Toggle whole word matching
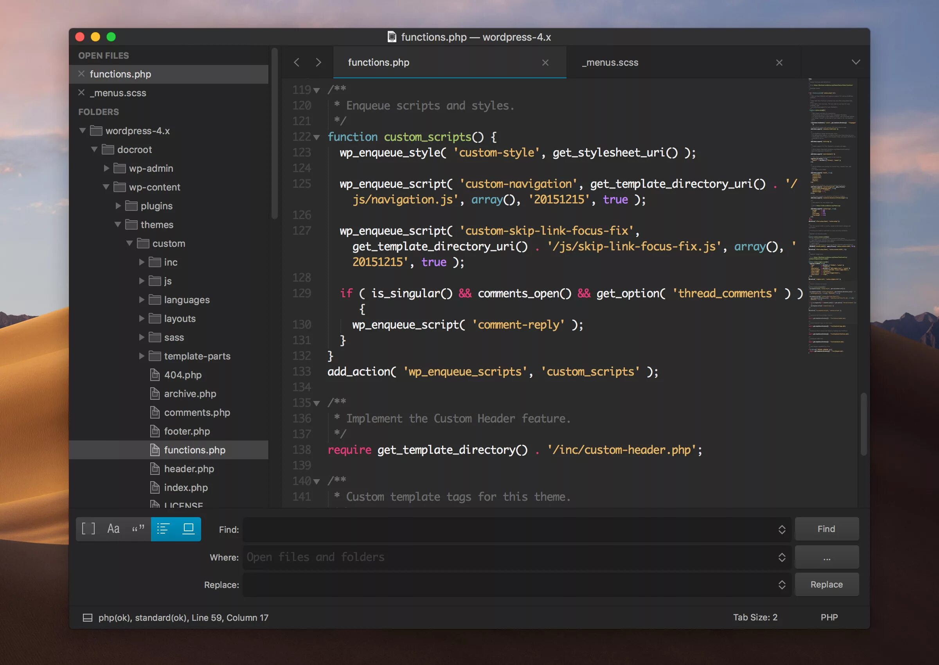The image size is (939, 665). coord(138,528)
